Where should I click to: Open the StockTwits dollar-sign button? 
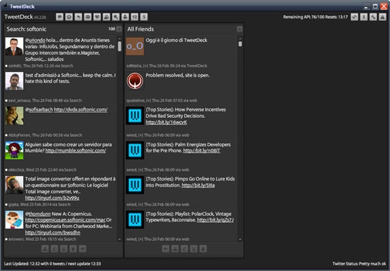point(144,17)
